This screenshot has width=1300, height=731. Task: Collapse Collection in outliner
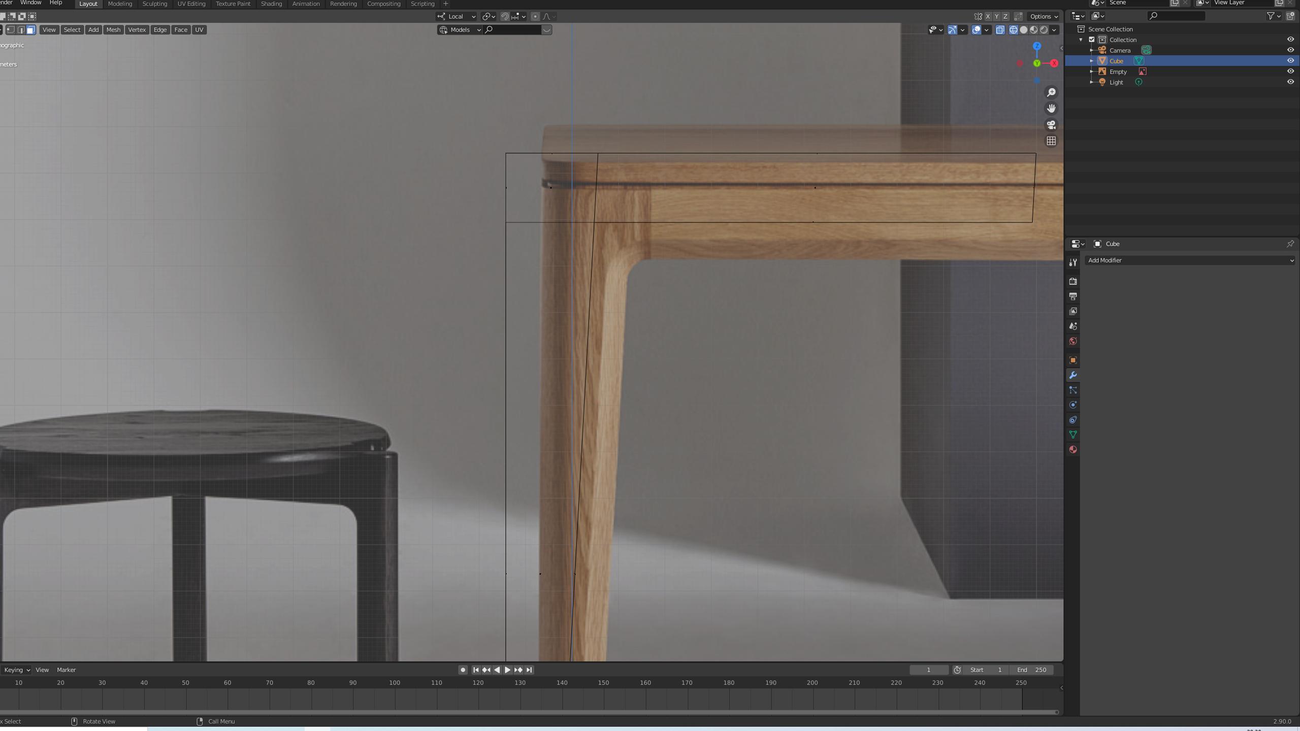pos(1081,40)
